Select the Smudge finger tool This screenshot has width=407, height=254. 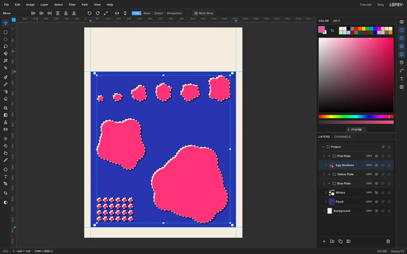tap(6, 153)
